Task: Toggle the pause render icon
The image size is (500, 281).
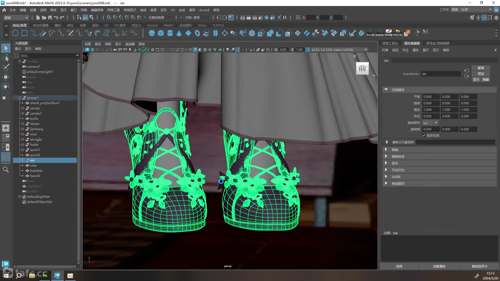Action: click(285, 17)
